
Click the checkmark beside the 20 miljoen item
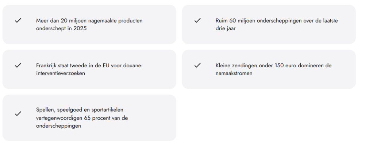(18, 21)
